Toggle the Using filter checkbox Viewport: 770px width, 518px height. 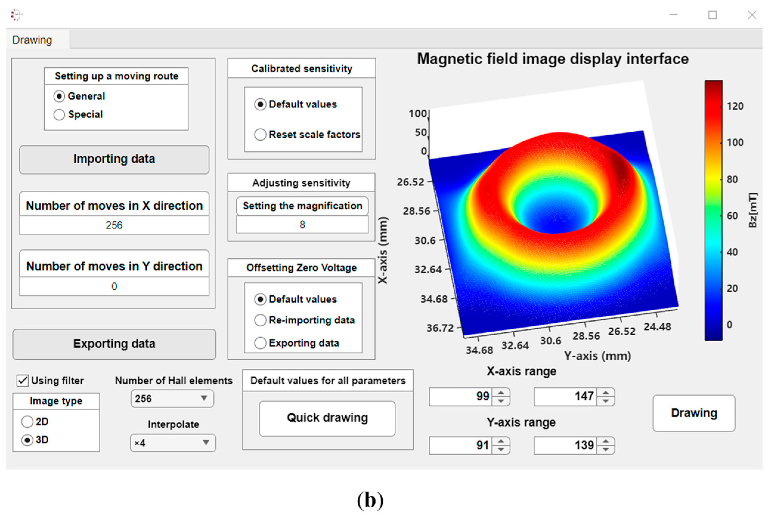pos(22,380)
